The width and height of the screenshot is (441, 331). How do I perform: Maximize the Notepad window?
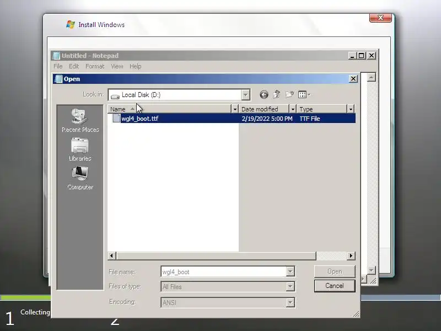[x=362, y=56]
